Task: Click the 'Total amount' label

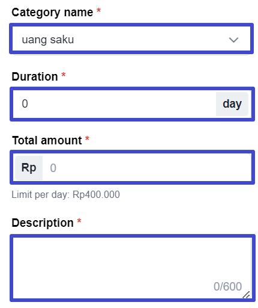Action: click(x=47, y=140)
